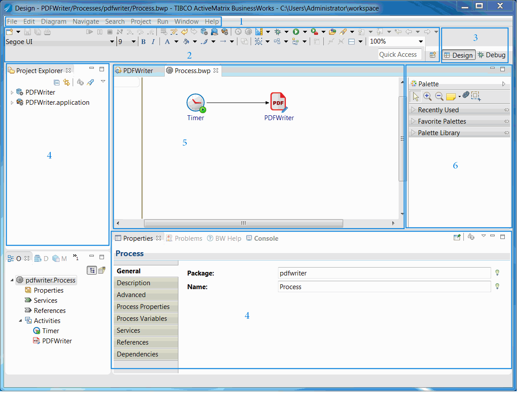Click the Timer activity icon on canvas
This screenshot has width=518, height=393.
click(x=196, y=103)
